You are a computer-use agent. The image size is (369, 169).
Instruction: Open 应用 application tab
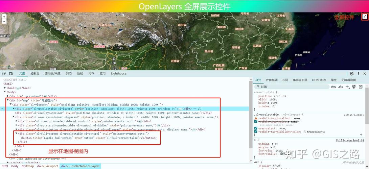click(x=102, y=74)
